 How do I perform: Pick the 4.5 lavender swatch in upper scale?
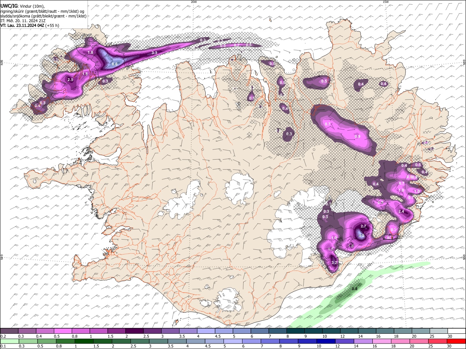(x=224, y=331)
